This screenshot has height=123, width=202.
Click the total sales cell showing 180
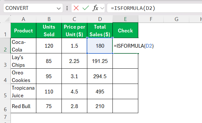[x=100, y=46]
